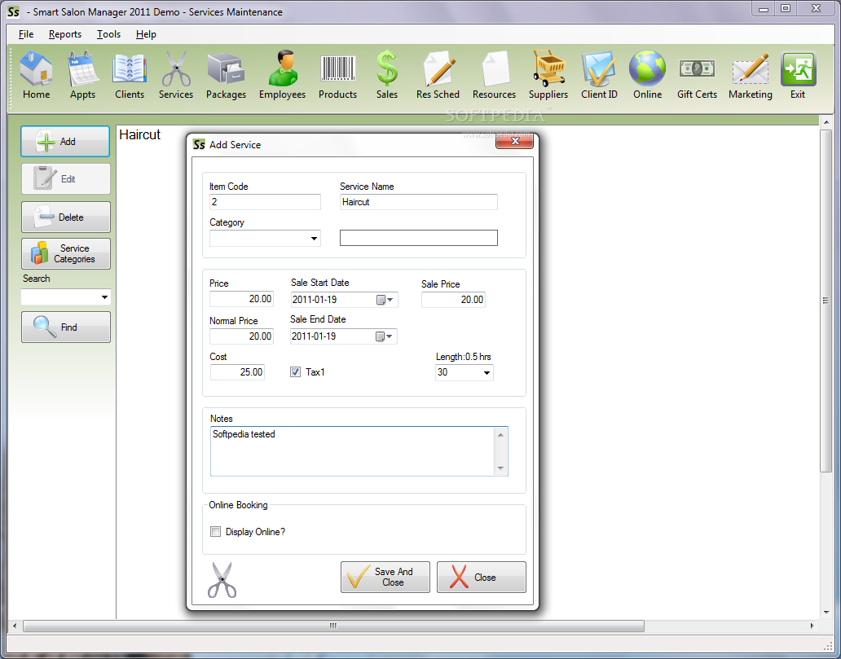841x659 pixels.
Task: Open the File menu
Action: pos(26,34)
